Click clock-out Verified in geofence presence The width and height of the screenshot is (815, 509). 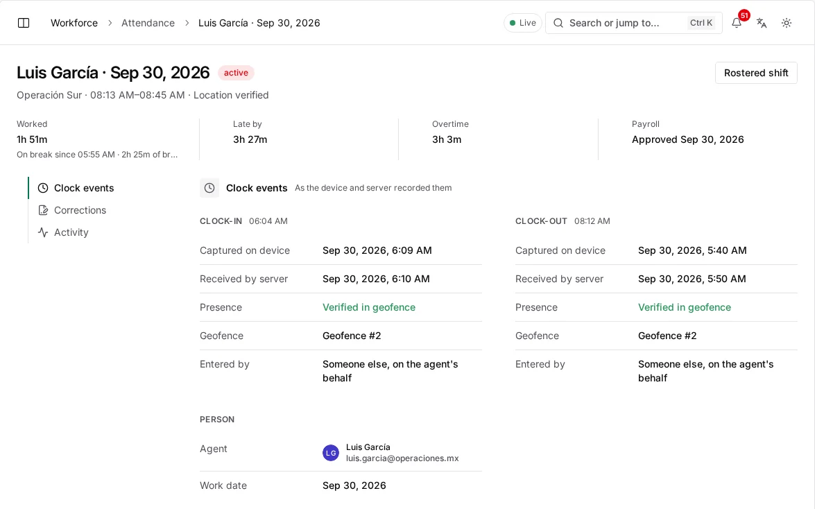pos(684,307)
